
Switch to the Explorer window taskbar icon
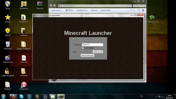[x=53, y=97]
